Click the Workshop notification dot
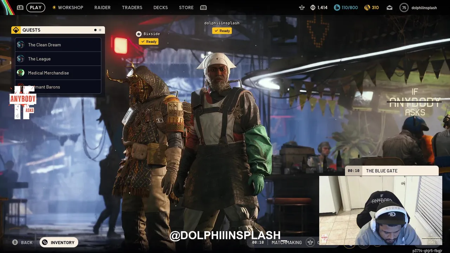Image resolution: width=450 pixels, height=253 pixels. tap(54, 7)
